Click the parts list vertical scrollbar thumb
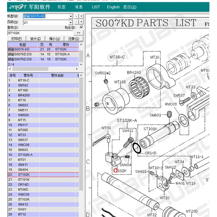 coord(81,133)
